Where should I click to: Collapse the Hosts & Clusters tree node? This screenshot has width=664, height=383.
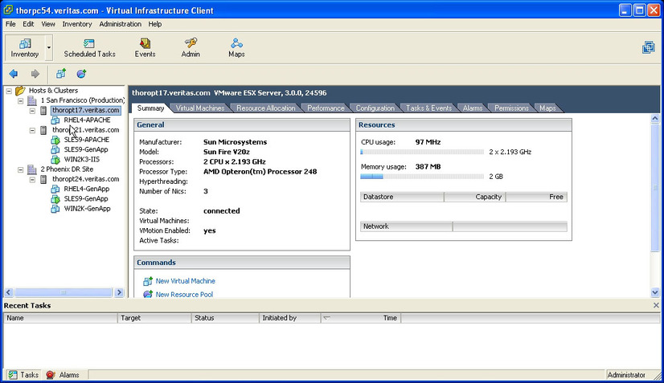[x=9, y=91]
